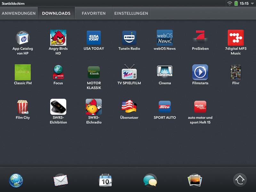
Task: Tap the launcher up-arrow button in dock
Action: 240,180
